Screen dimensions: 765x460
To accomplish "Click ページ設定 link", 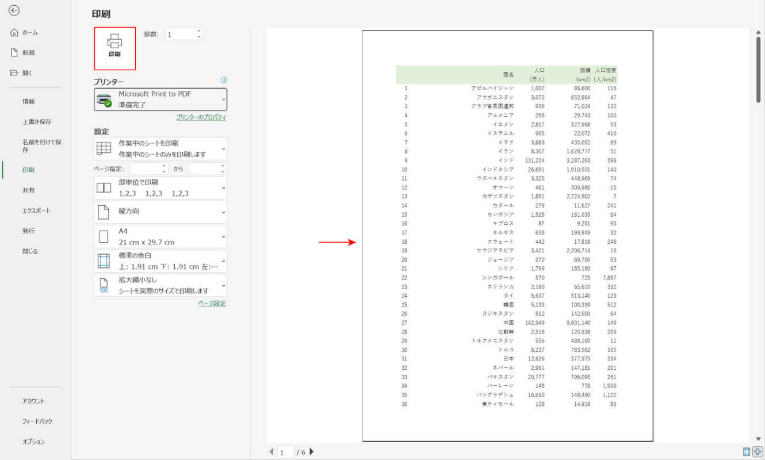I will point(212,304).
